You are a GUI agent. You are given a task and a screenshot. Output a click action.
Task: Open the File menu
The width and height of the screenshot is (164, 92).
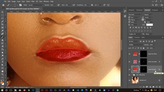(x=5, y=2)
